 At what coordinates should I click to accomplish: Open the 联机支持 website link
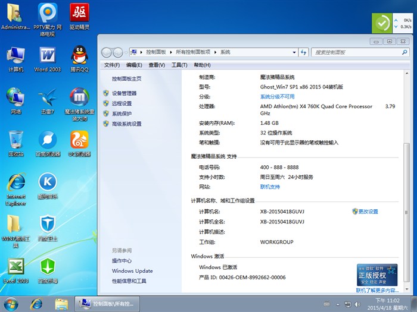[x=270, y=187]
